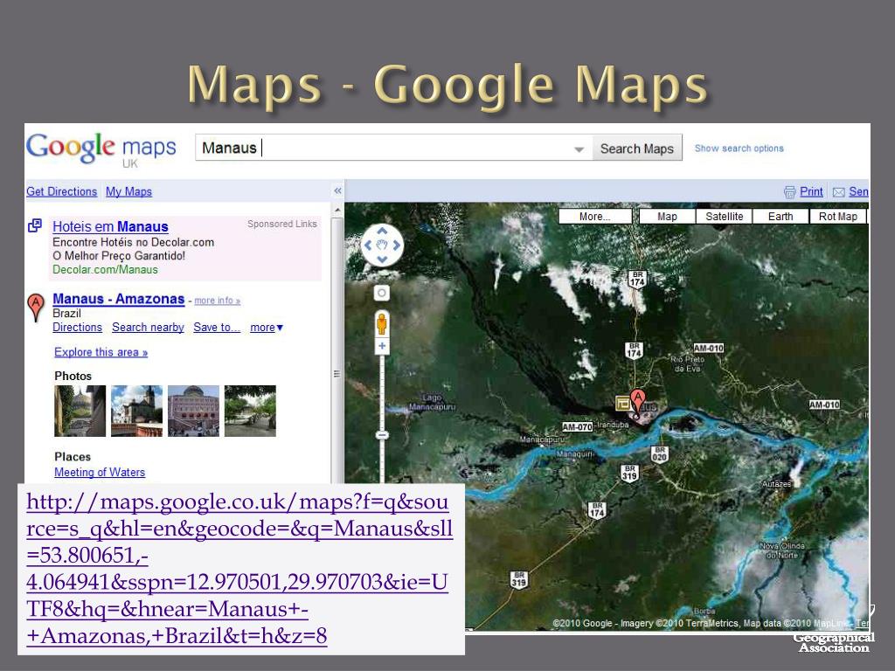
Task: Open the maps.google.co.uk Manaus URL link
Action: [239, 568]
